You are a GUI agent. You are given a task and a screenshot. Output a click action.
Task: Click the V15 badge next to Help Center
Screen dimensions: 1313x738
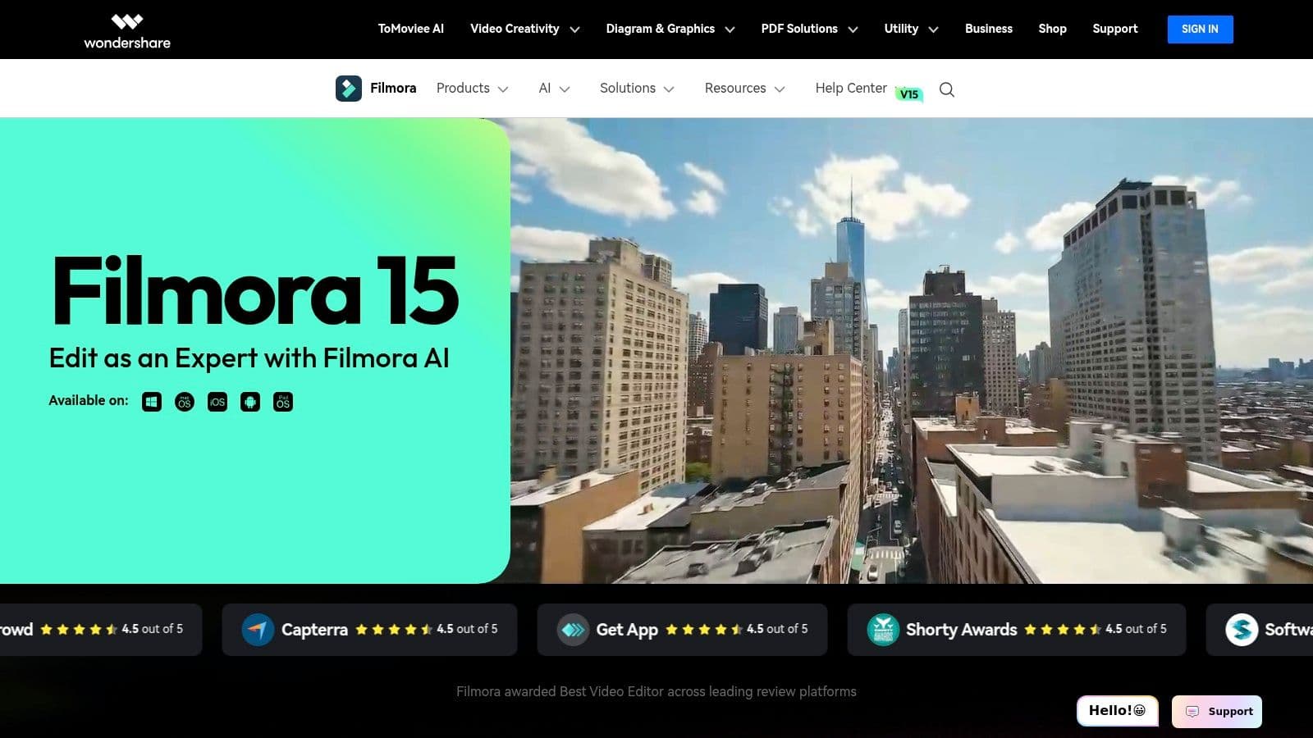(x=909, y=93)
